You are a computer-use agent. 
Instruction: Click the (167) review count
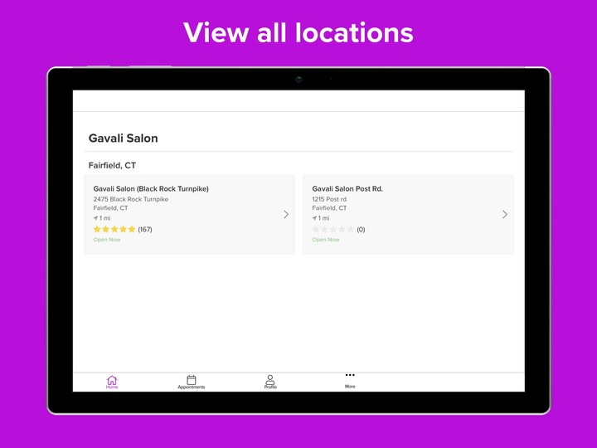145,229
